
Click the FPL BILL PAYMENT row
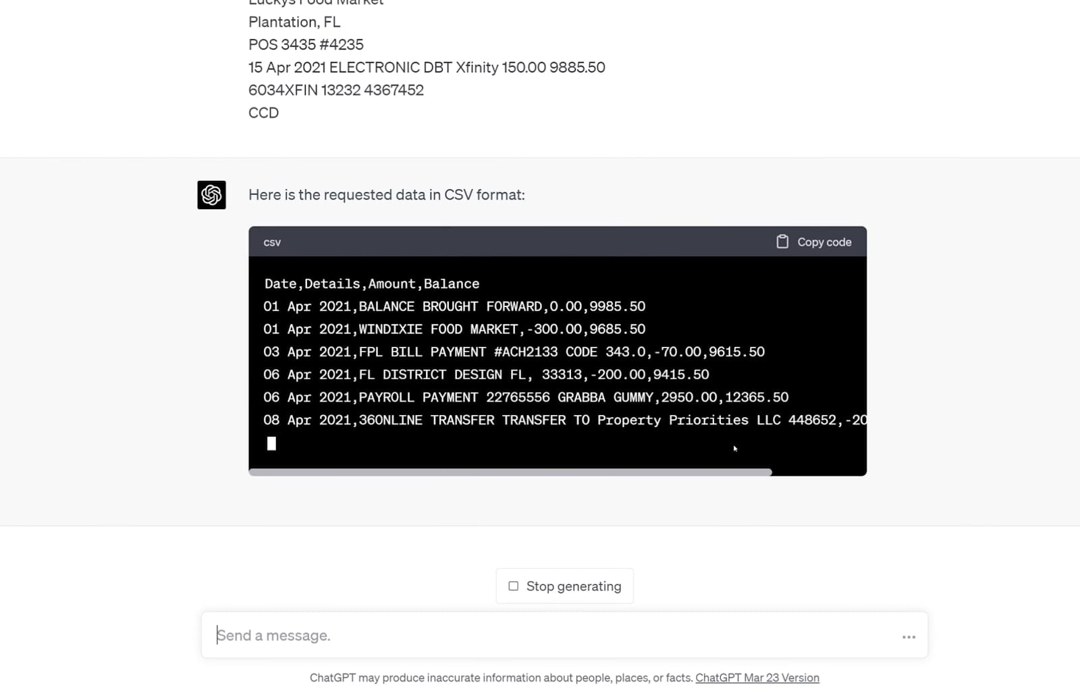(x=514, y=352)
